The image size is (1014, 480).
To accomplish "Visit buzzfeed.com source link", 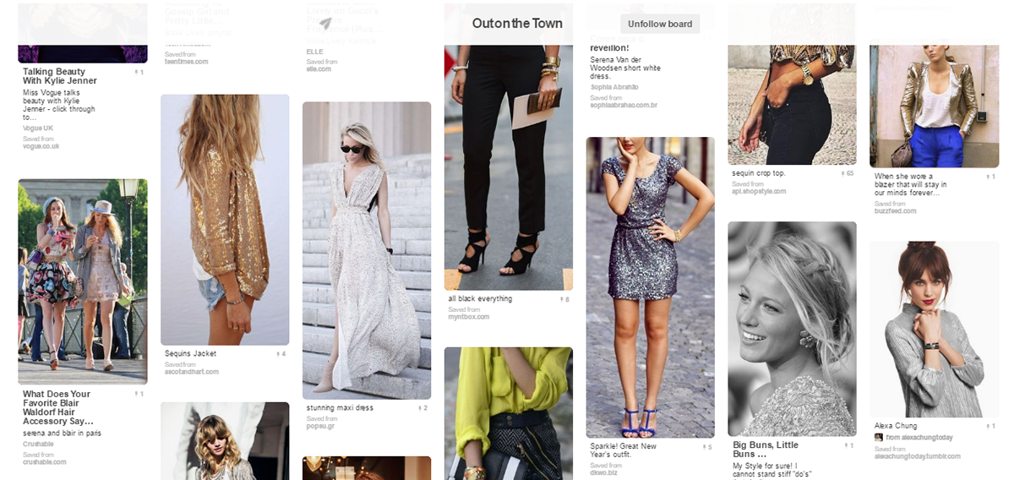I will click(x=896, y=211).
